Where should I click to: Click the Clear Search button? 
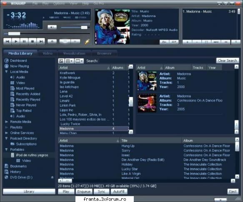point(227,61)
